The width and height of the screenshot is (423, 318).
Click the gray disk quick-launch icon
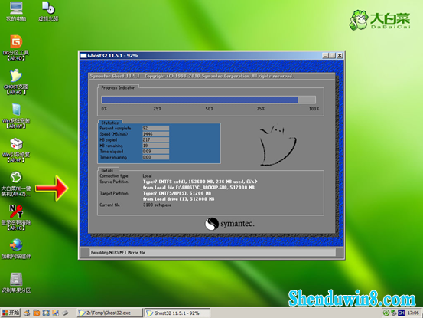click(x=65, y=313)
